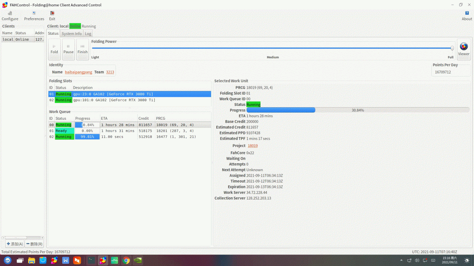Set Folding Power to Light
Viewport: 474px width, 266px height.
coord(95,57)
